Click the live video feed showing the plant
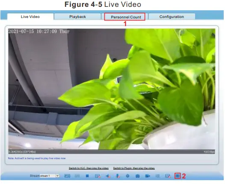The width and height of the screenshot is (225, 184). point(112,91)
